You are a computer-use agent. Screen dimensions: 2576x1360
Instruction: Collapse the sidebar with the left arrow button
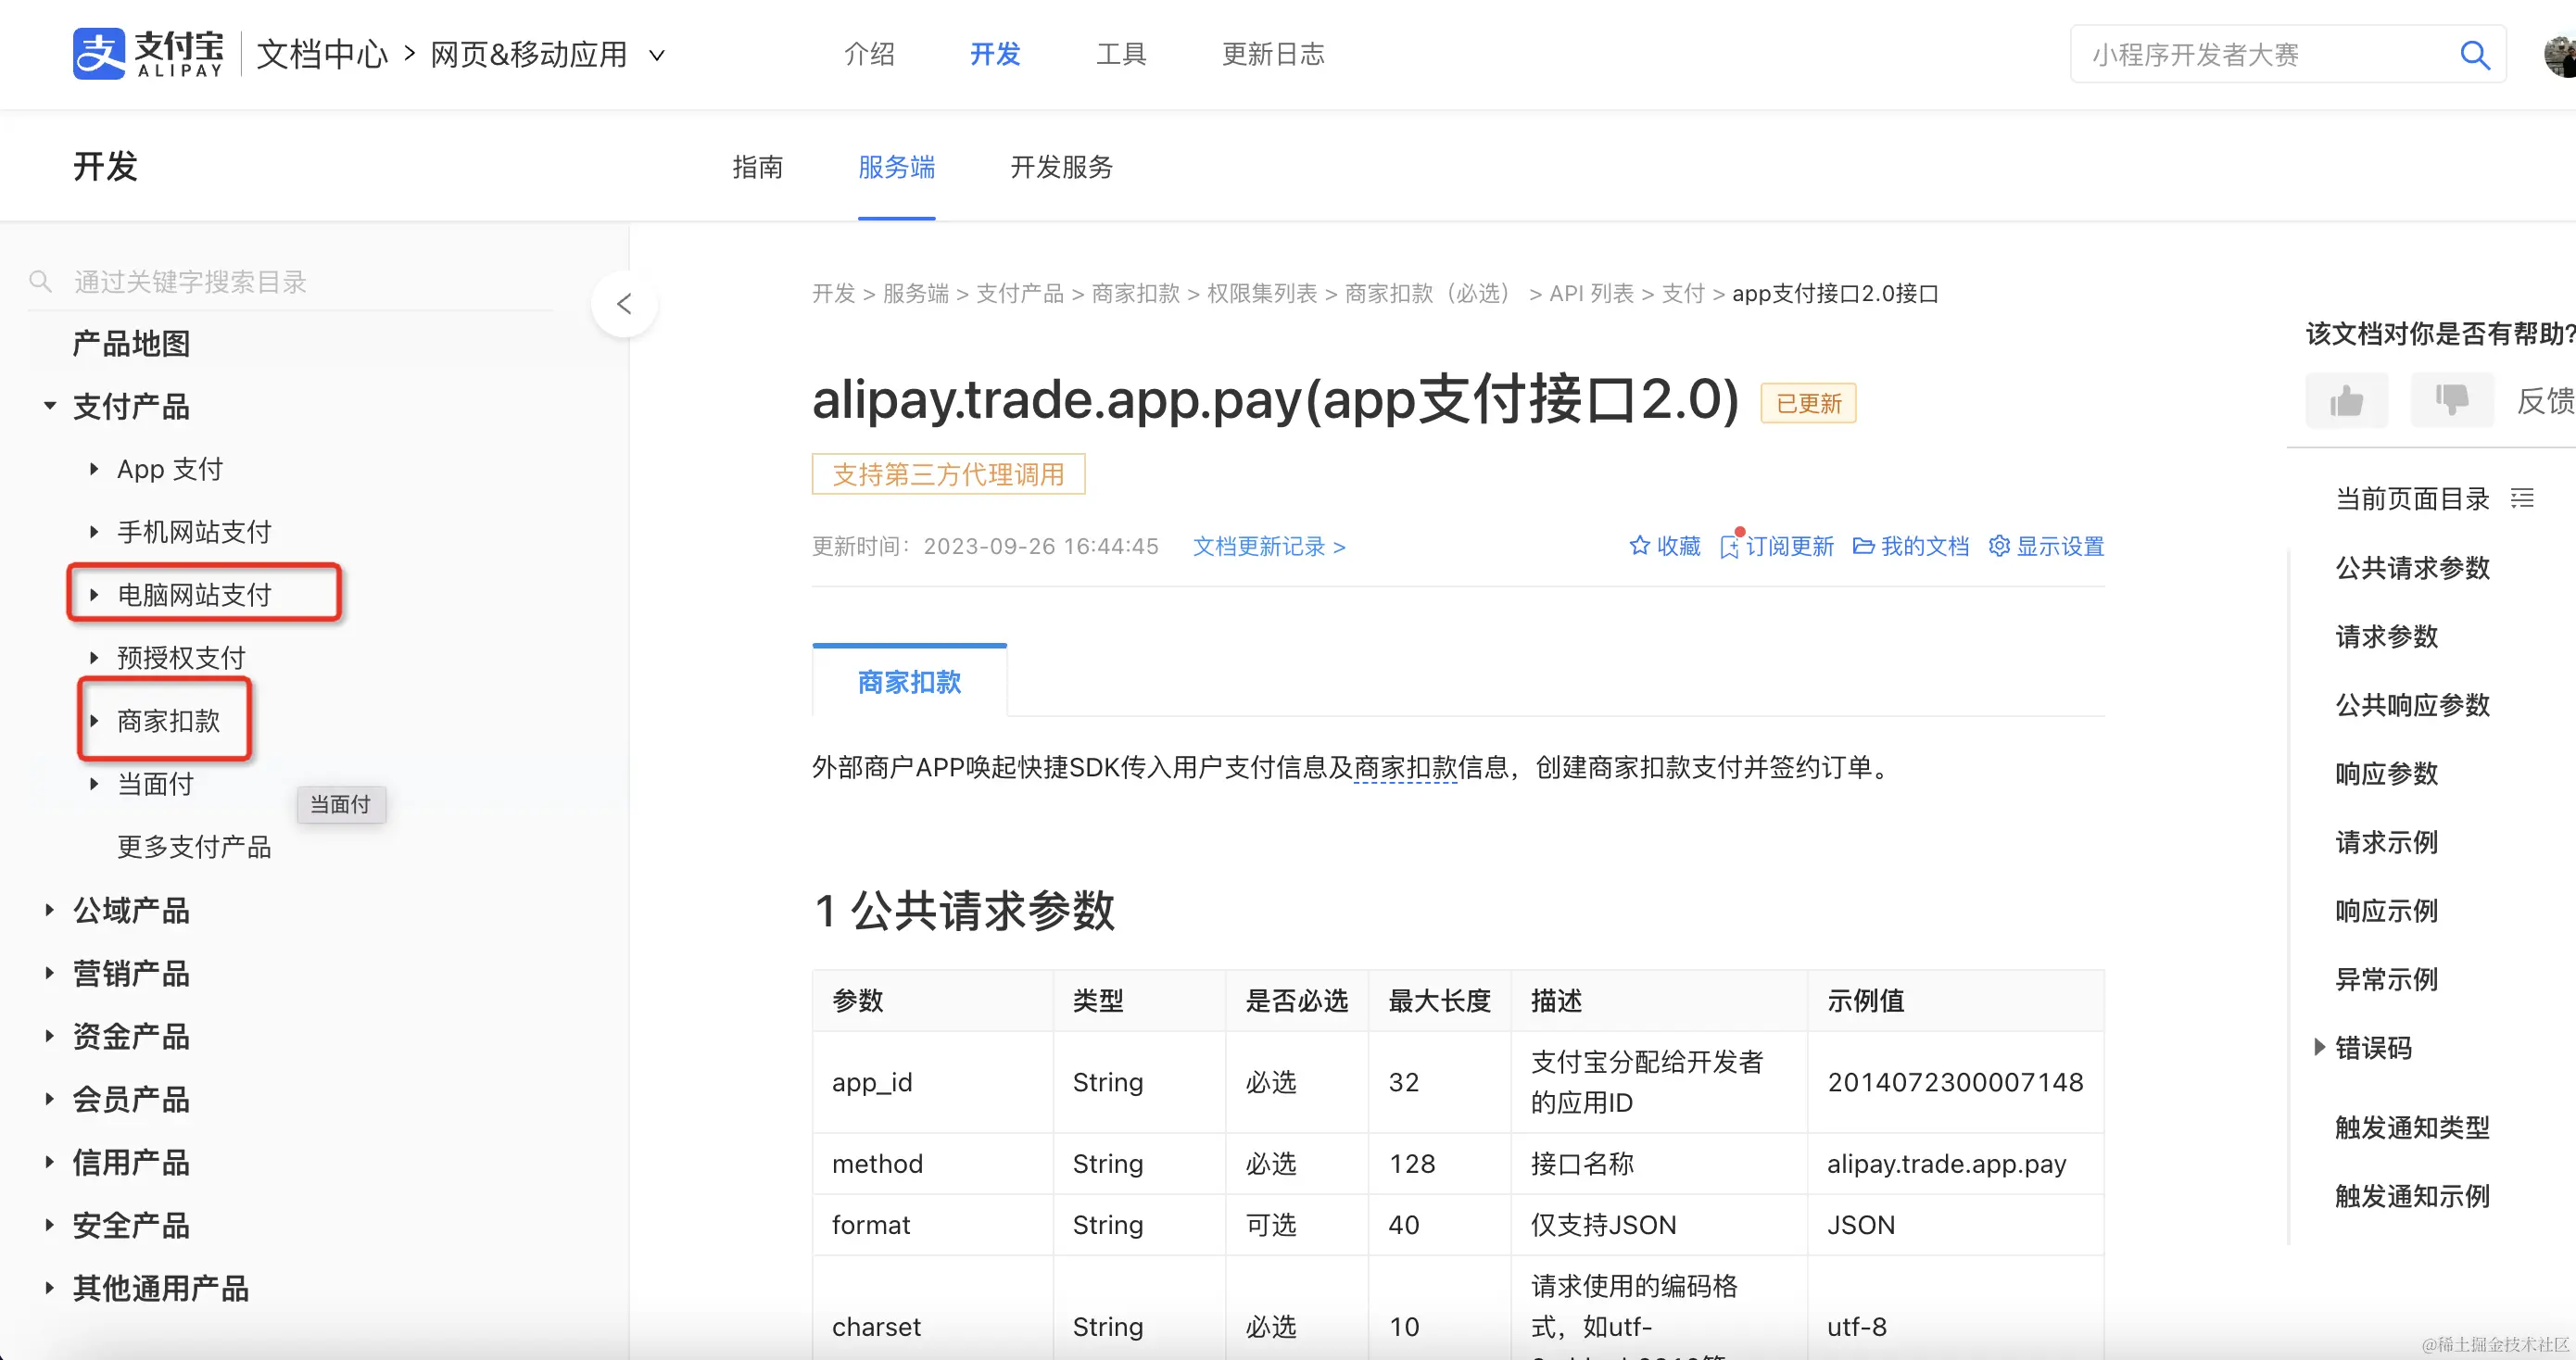[x=624, y=304]
